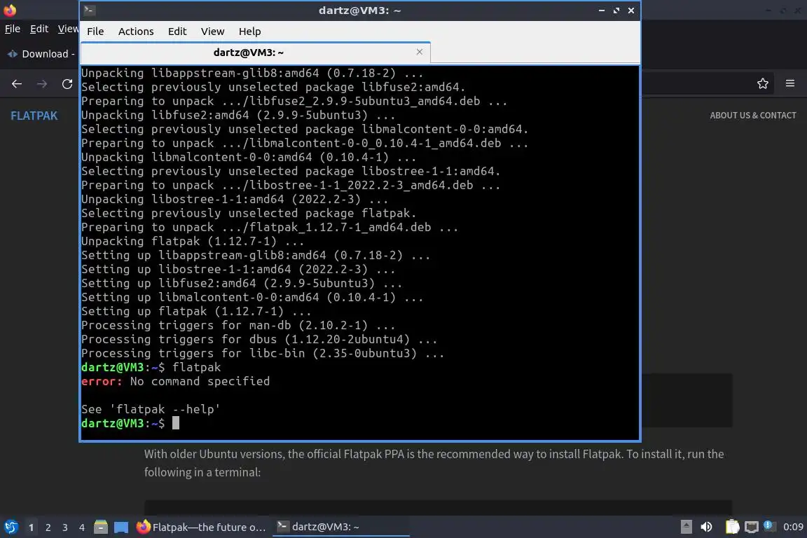Switch to workspace 1
807x538 pixels.
(x=31, y=527)
